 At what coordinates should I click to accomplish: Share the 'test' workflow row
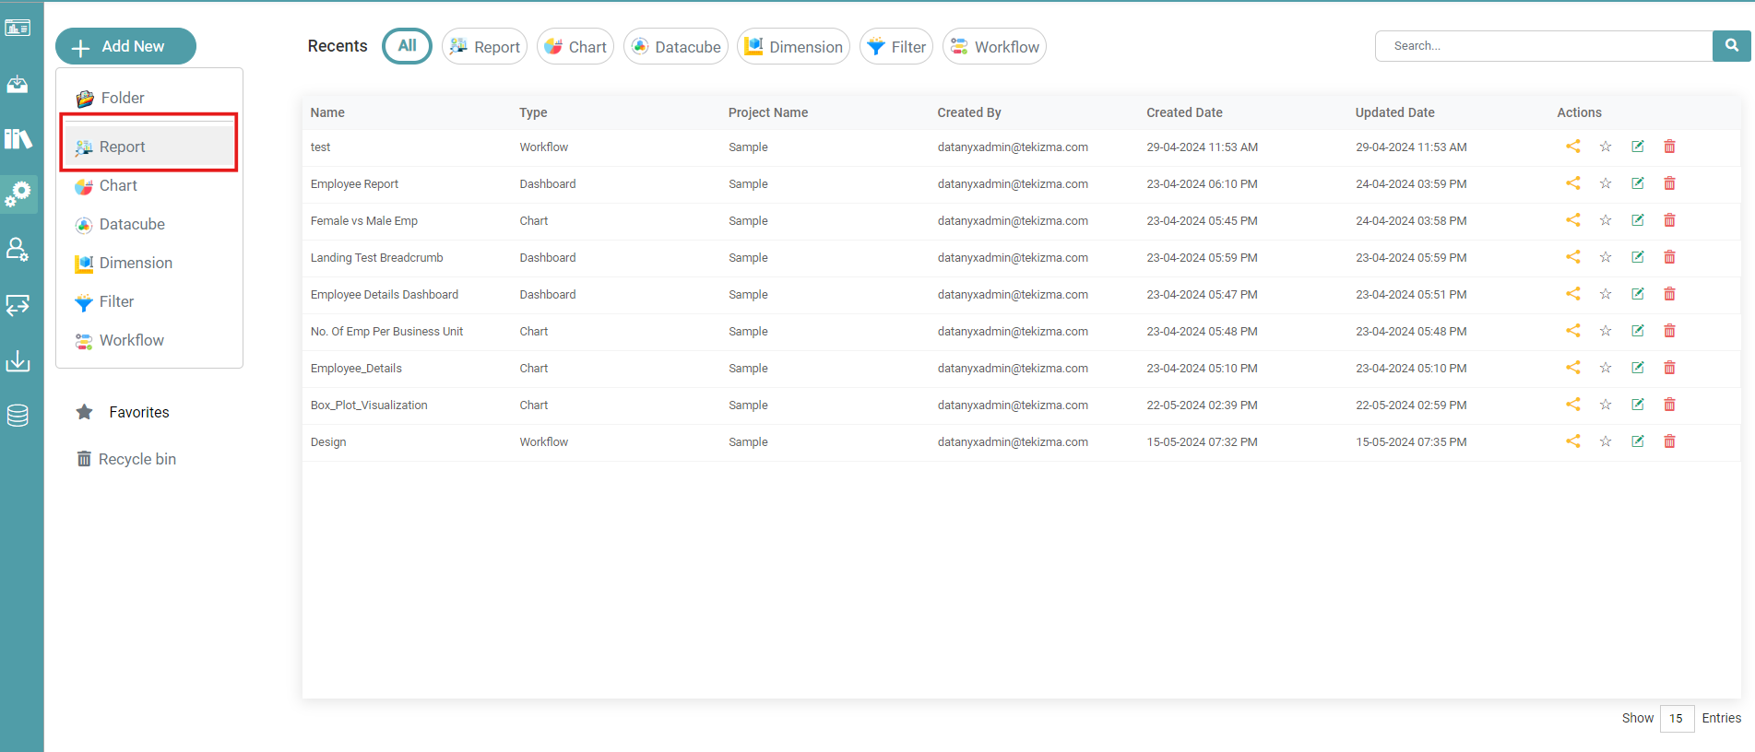pyautogui.click(x=1572, y=147)
